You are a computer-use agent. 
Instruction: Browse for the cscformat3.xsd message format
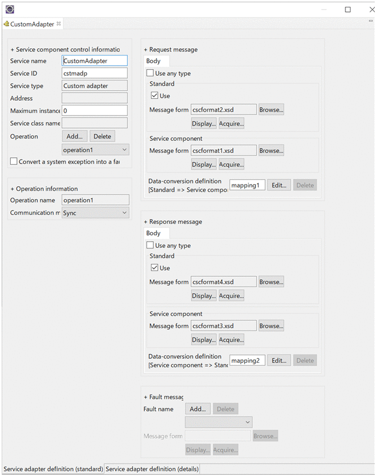[x=271, y=326]
